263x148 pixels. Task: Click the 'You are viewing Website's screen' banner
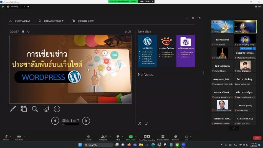pyautogui.click(x=123, y=2)
